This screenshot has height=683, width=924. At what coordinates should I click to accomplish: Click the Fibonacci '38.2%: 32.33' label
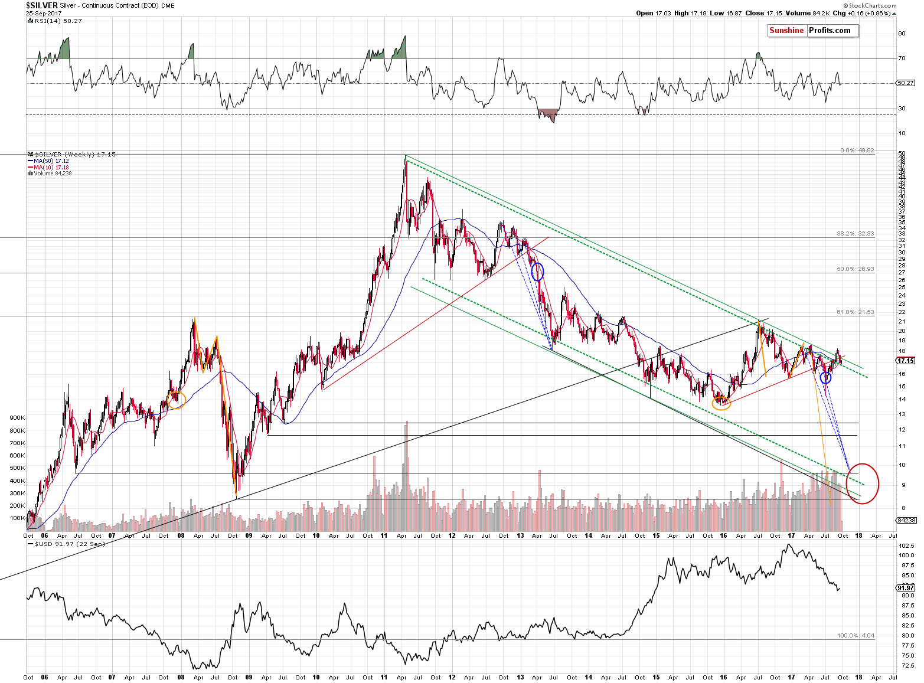tap(856, 234)
